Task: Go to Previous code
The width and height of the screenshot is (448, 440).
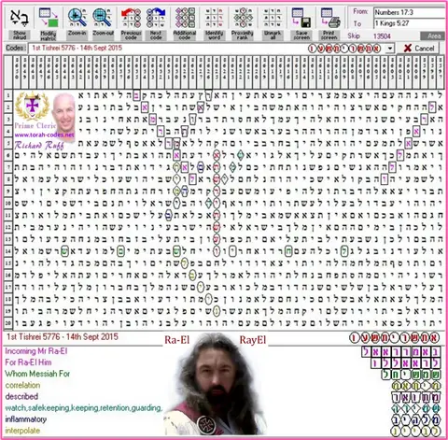Action: [x=131, y=18]
